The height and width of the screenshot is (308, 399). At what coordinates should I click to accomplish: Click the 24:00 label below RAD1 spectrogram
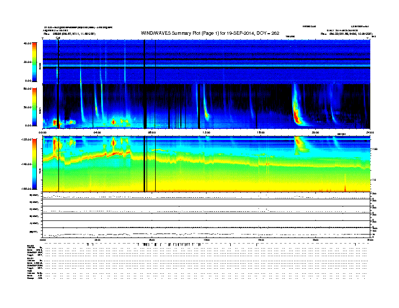click(370, 132)
